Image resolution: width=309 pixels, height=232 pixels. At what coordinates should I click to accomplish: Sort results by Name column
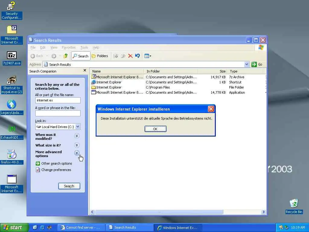point(117,71)
